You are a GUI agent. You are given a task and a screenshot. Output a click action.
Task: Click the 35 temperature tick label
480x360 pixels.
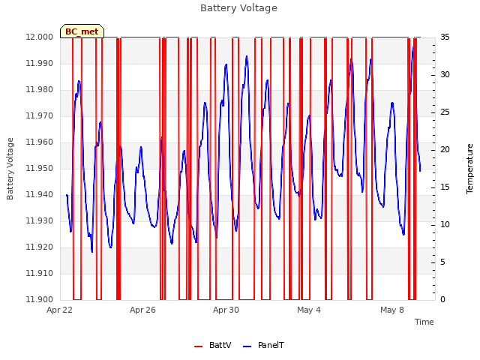[x=445, y=37]
